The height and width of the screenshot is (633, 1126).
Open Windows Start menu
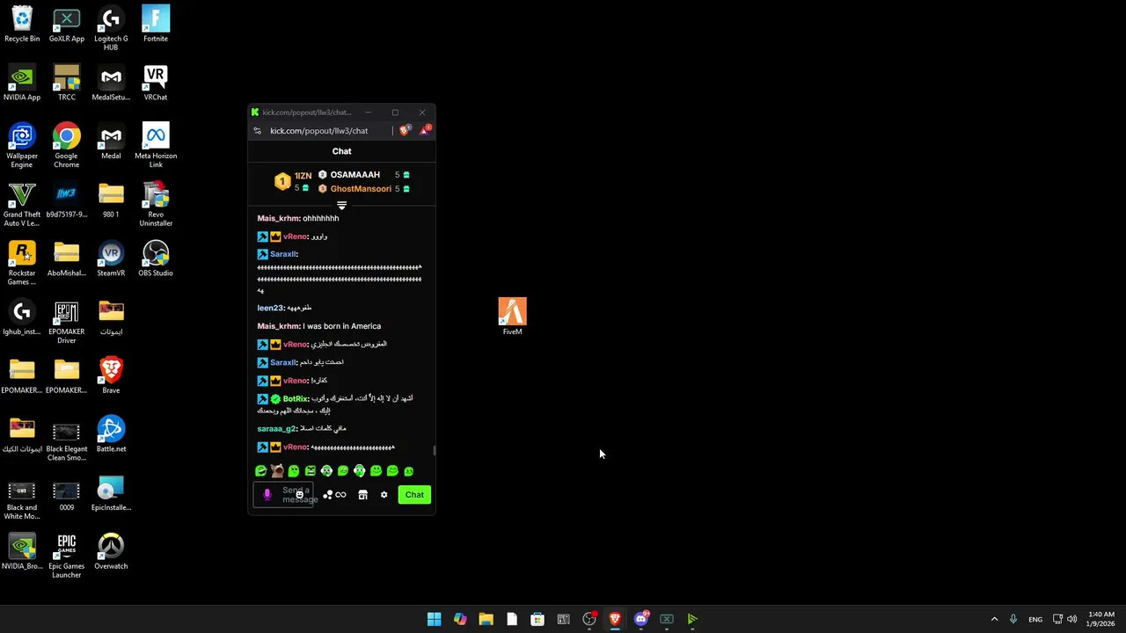tap(434, 619)
